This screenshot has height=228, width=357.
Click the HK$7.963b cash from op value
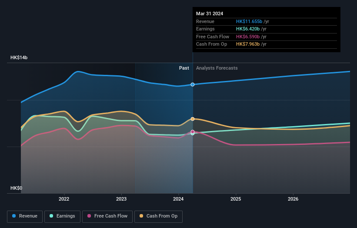point(248,44)
